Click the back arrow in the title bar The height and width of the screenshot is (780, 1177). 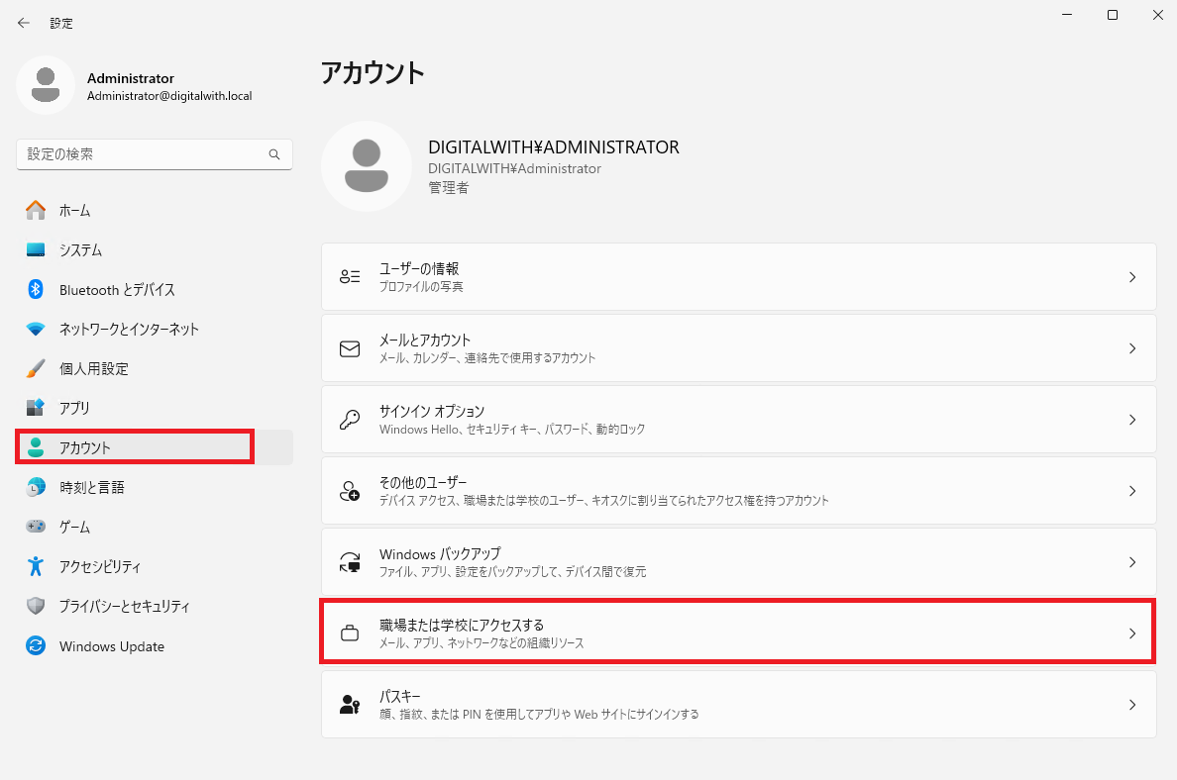click(23, 23)
